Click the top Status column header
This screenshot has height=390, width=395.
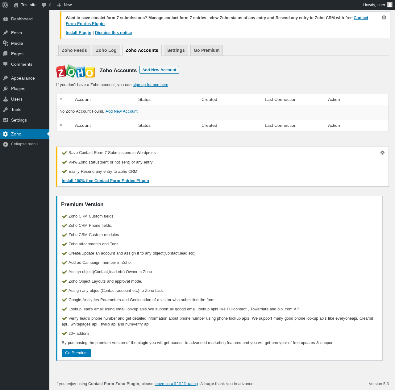point(144,100)
